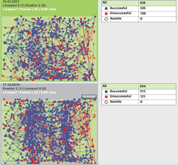Click the 17.10.2010 passes pitch chart
Viewport: 178px width, 166px height.
[x=49, y=131]
